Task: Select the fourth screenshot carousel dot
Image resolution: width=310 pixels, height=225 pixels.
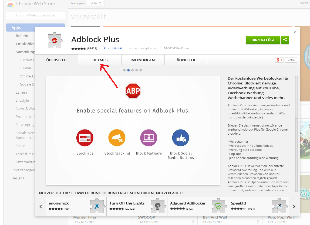Action: (136, 70)
